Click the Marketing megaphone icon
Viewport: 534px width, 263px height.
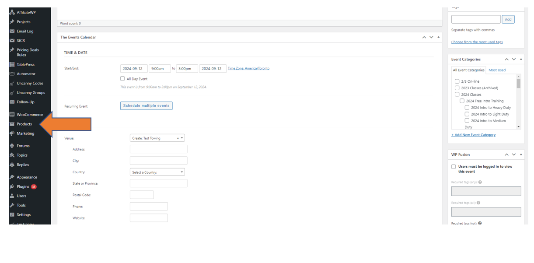[x=12, y=133]
